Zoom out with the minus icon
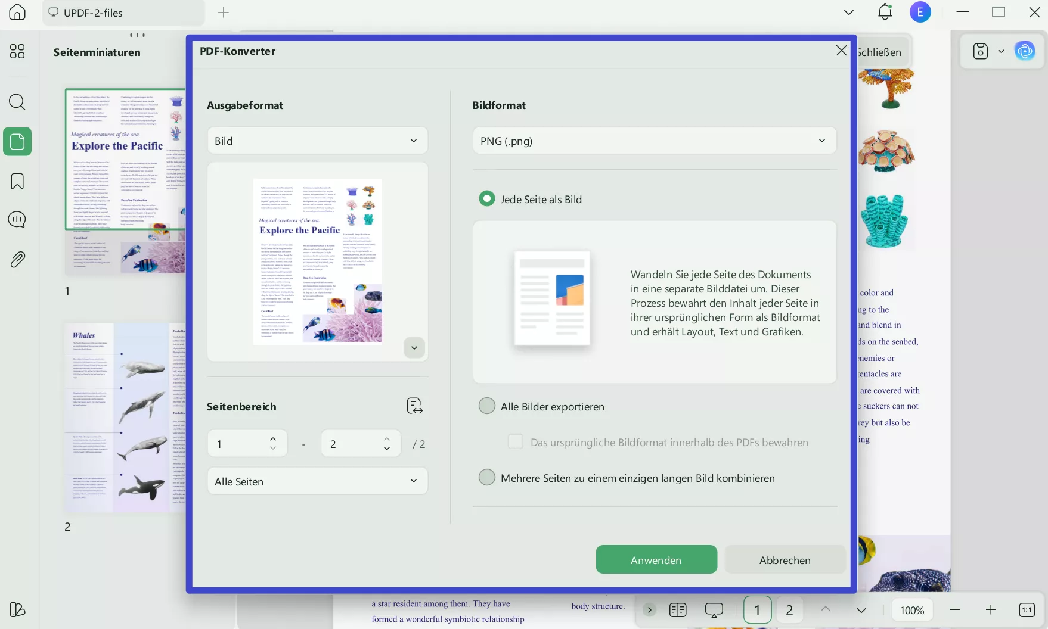The width and height of the screenshot is (1048, 629). pos(955,610)
